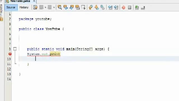Toggle Bookmark toolbar icon
Image resolution: width=179 pixels, height=101 pixels.
click(x=103, y=8)
